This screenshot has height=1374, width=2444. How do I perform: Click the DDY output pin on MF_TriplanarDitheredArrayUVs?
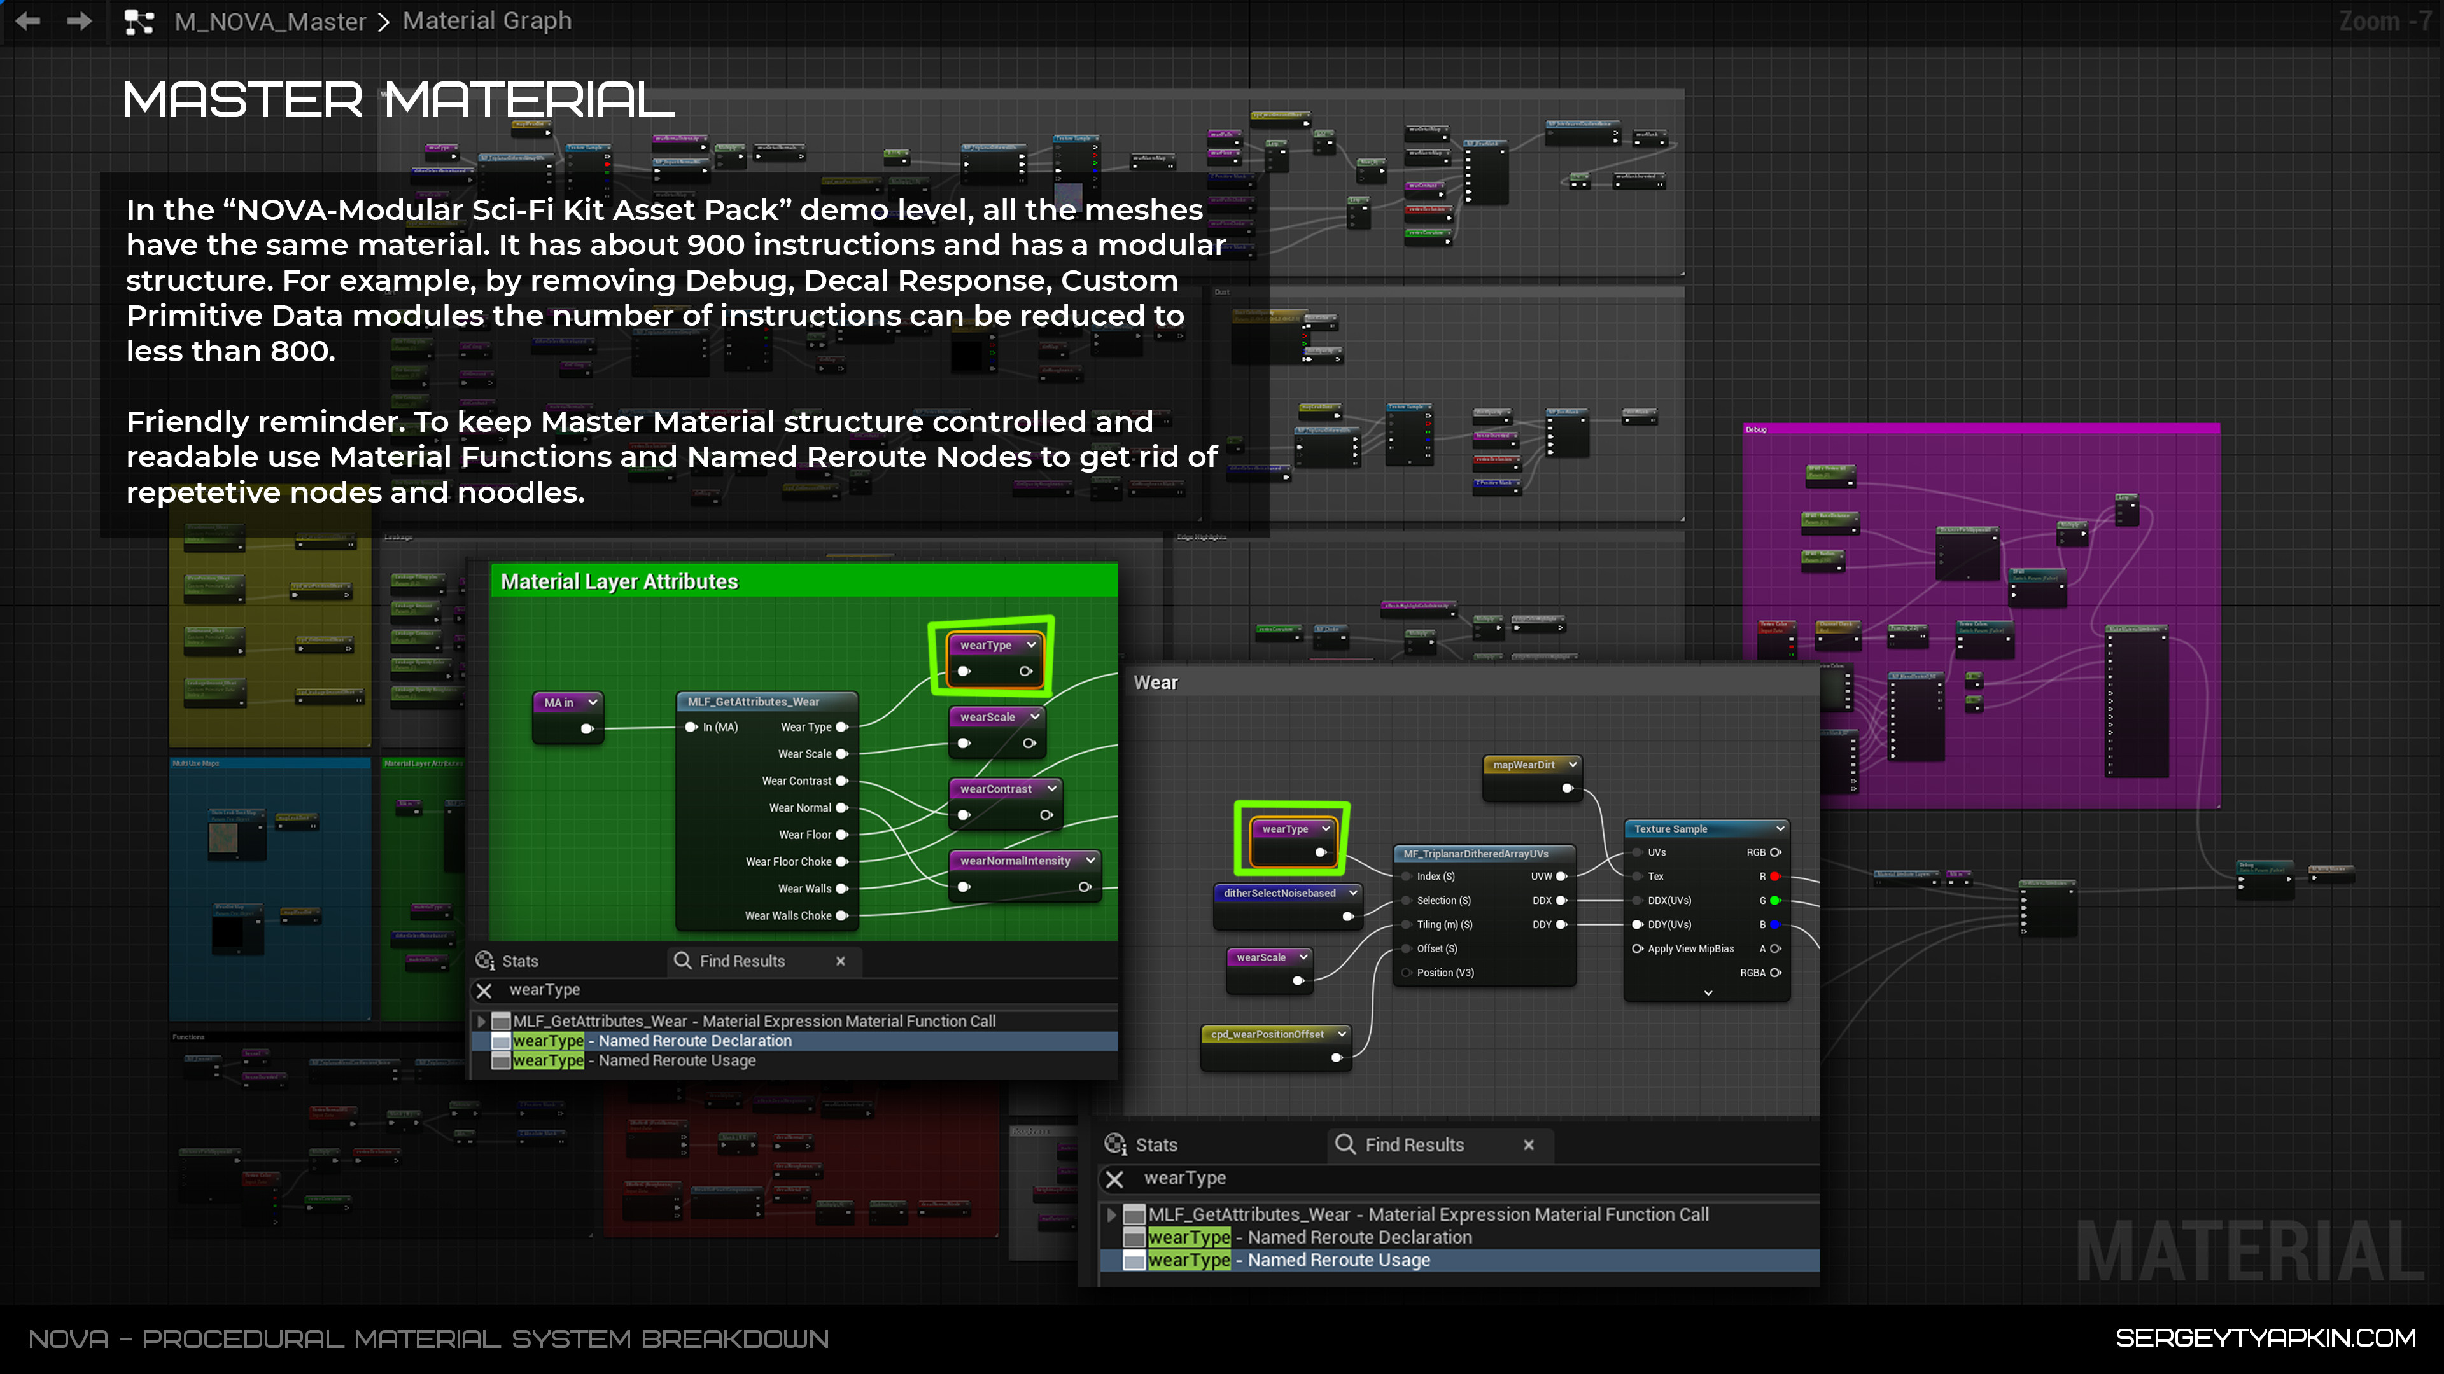click(1561, 924)
